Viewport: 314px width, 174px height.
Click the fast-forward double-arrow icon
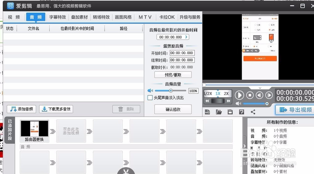coord(229,101)
